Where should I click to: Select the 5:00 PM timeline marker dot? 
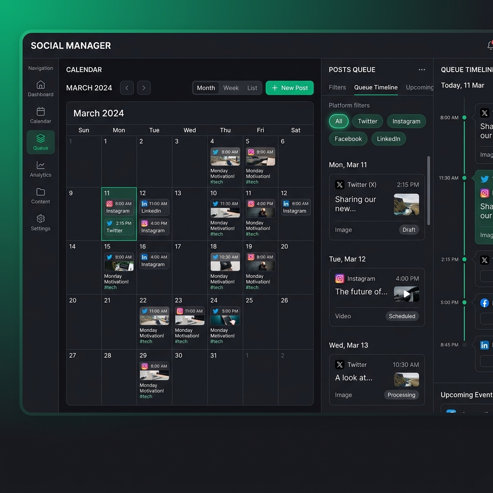[464, 302]
